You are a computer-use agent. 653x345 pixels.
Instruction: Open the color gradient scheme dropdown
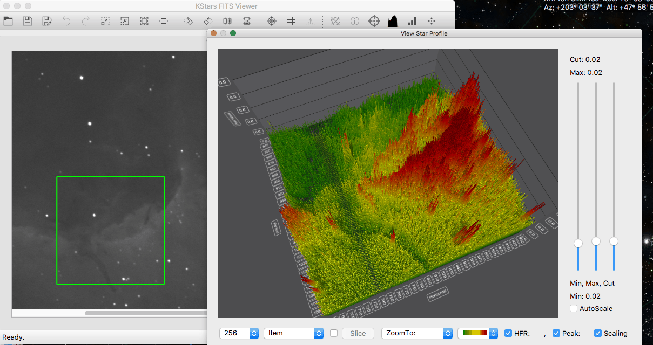pyautogui.click(x=477, y=333)
